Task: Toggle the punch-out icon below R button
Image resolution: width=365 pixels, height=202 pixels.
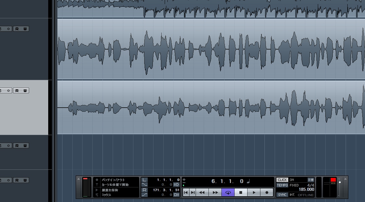Action: click(145, 195)
